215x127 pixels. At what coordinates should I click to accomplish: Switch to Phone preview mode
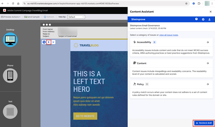(10, 76)
